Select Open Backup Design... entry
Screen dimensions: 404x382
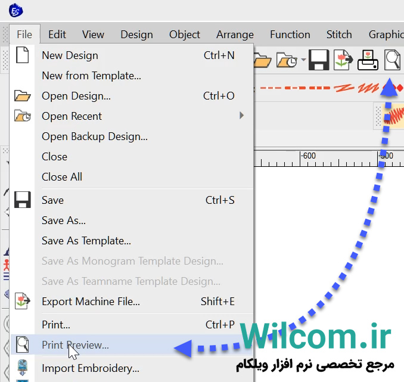click(132, 136)
